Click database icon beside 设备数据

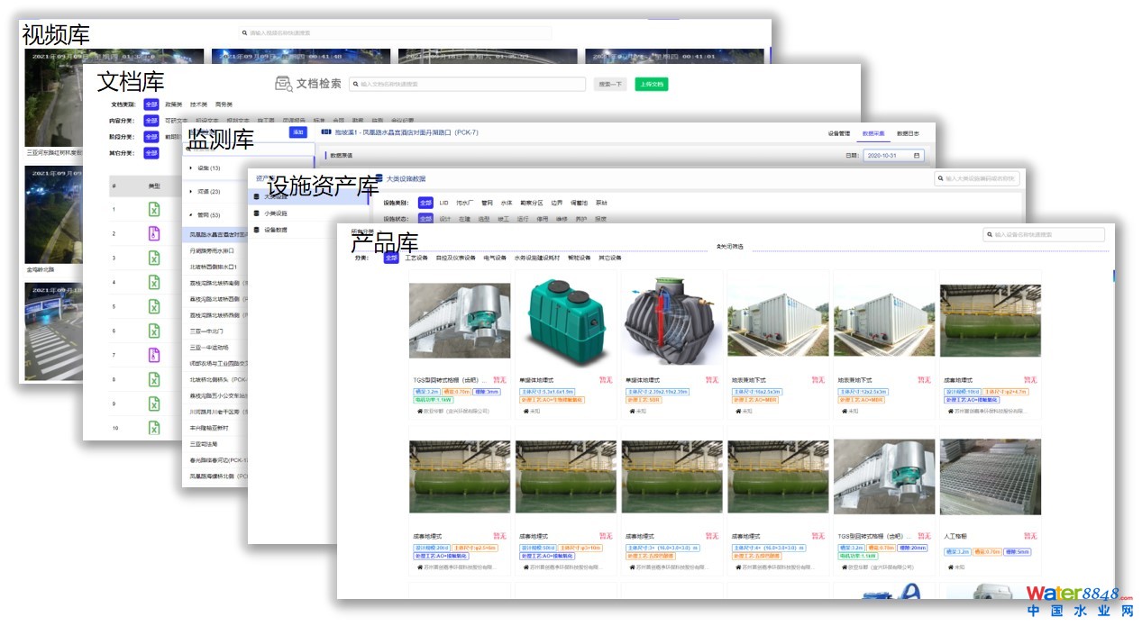(x=256, y=230)
